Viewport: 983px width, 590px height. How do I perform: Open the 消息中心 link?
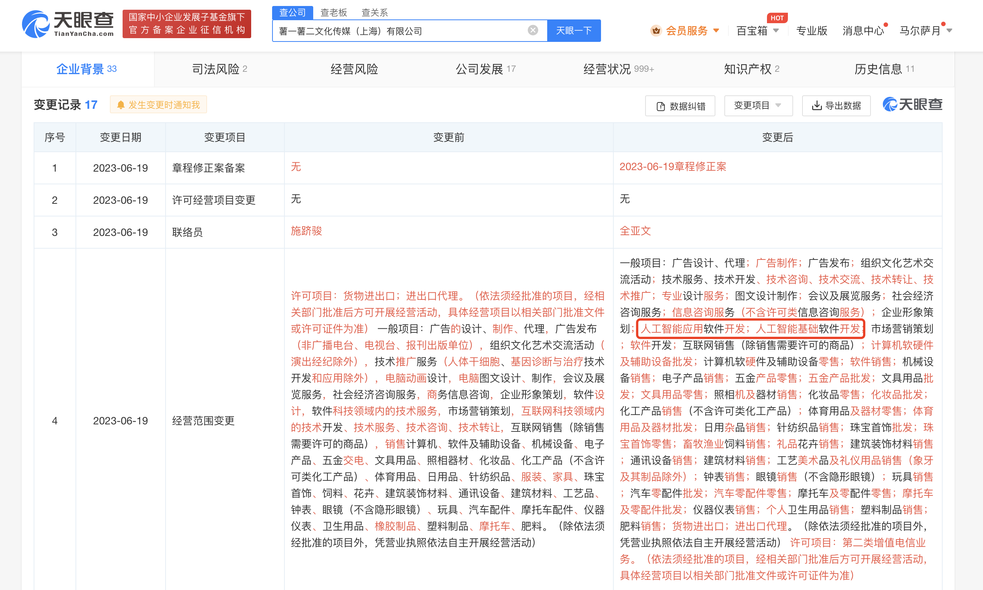point(863,31)
